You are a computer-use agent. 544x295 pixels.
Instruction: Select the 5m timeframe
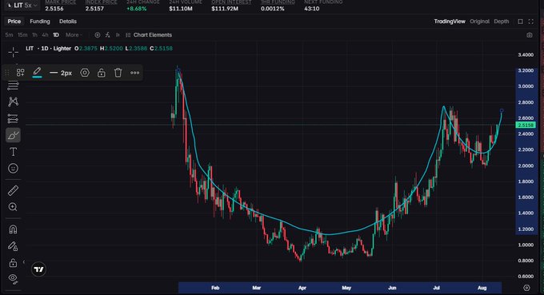(x=9, y=35)
